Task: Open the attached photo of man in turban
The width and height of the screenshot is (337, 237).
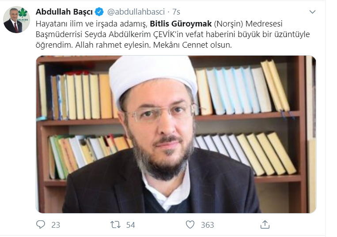Action: pyautogui.click(x=176, y=134)
